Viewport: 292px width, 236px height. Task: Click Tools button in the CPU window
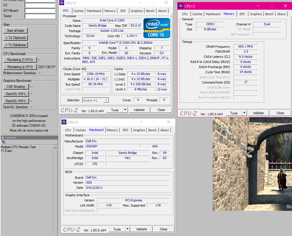click(x=115, y=110)
